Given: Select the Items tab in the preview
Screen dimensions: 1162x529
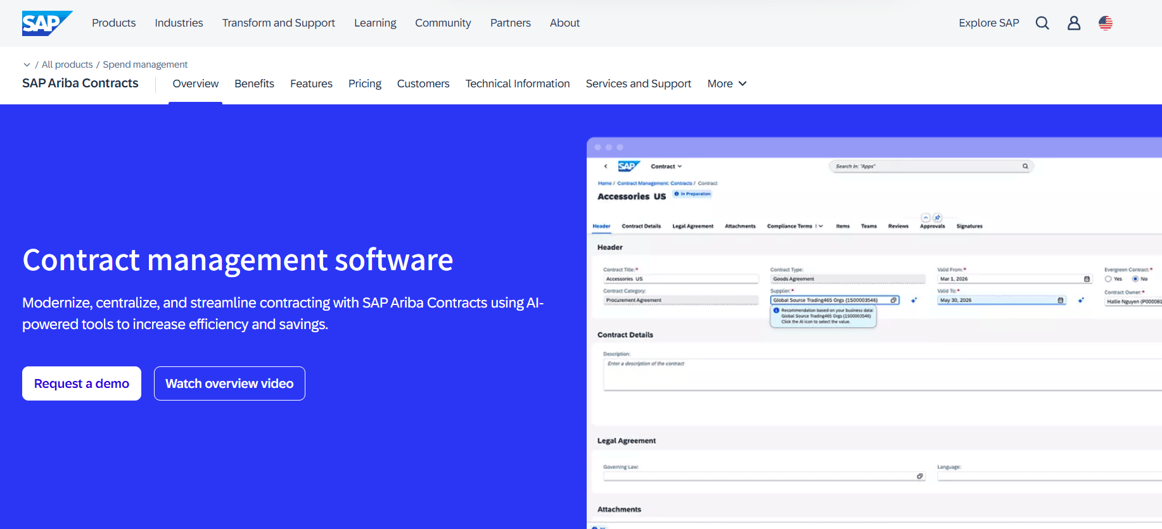Looking at the screenshot, I should [843, 226].
